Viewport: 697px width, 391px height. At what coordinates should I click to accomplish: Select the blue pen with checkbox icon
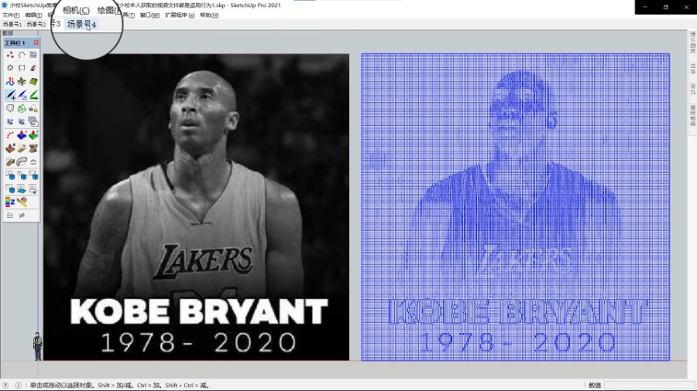(x=22, y=95)
